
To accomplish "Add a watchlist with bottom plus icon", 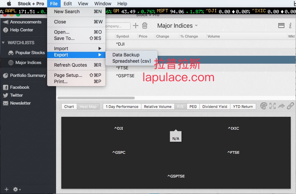I will (7, 189).
